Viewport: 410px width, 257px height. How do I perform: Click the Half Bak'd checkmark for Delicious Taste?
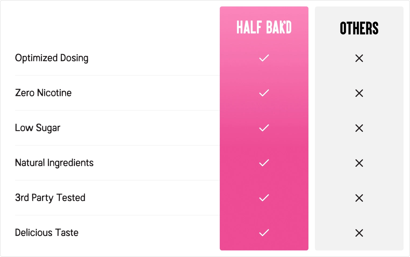tap(264, 233)
